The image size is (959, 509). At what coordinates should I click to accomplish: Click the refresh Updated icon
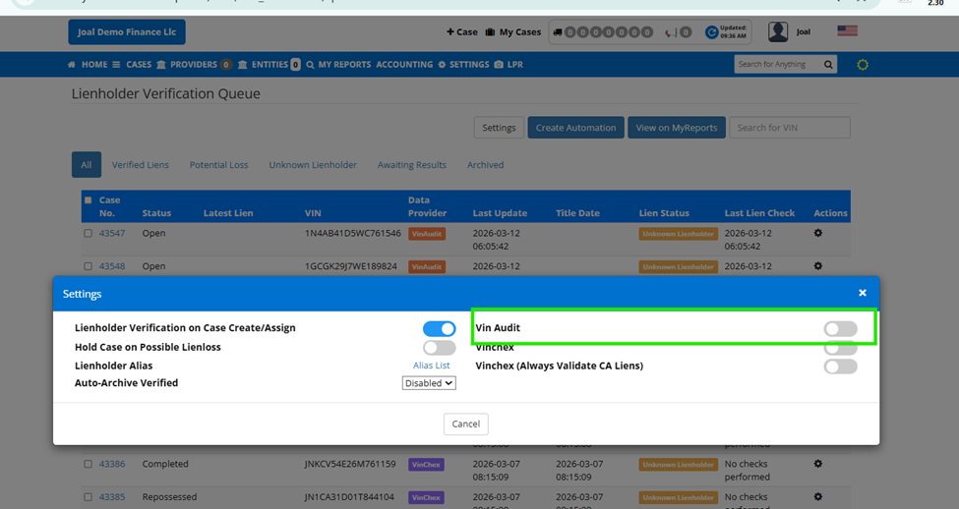click(711, 32)
